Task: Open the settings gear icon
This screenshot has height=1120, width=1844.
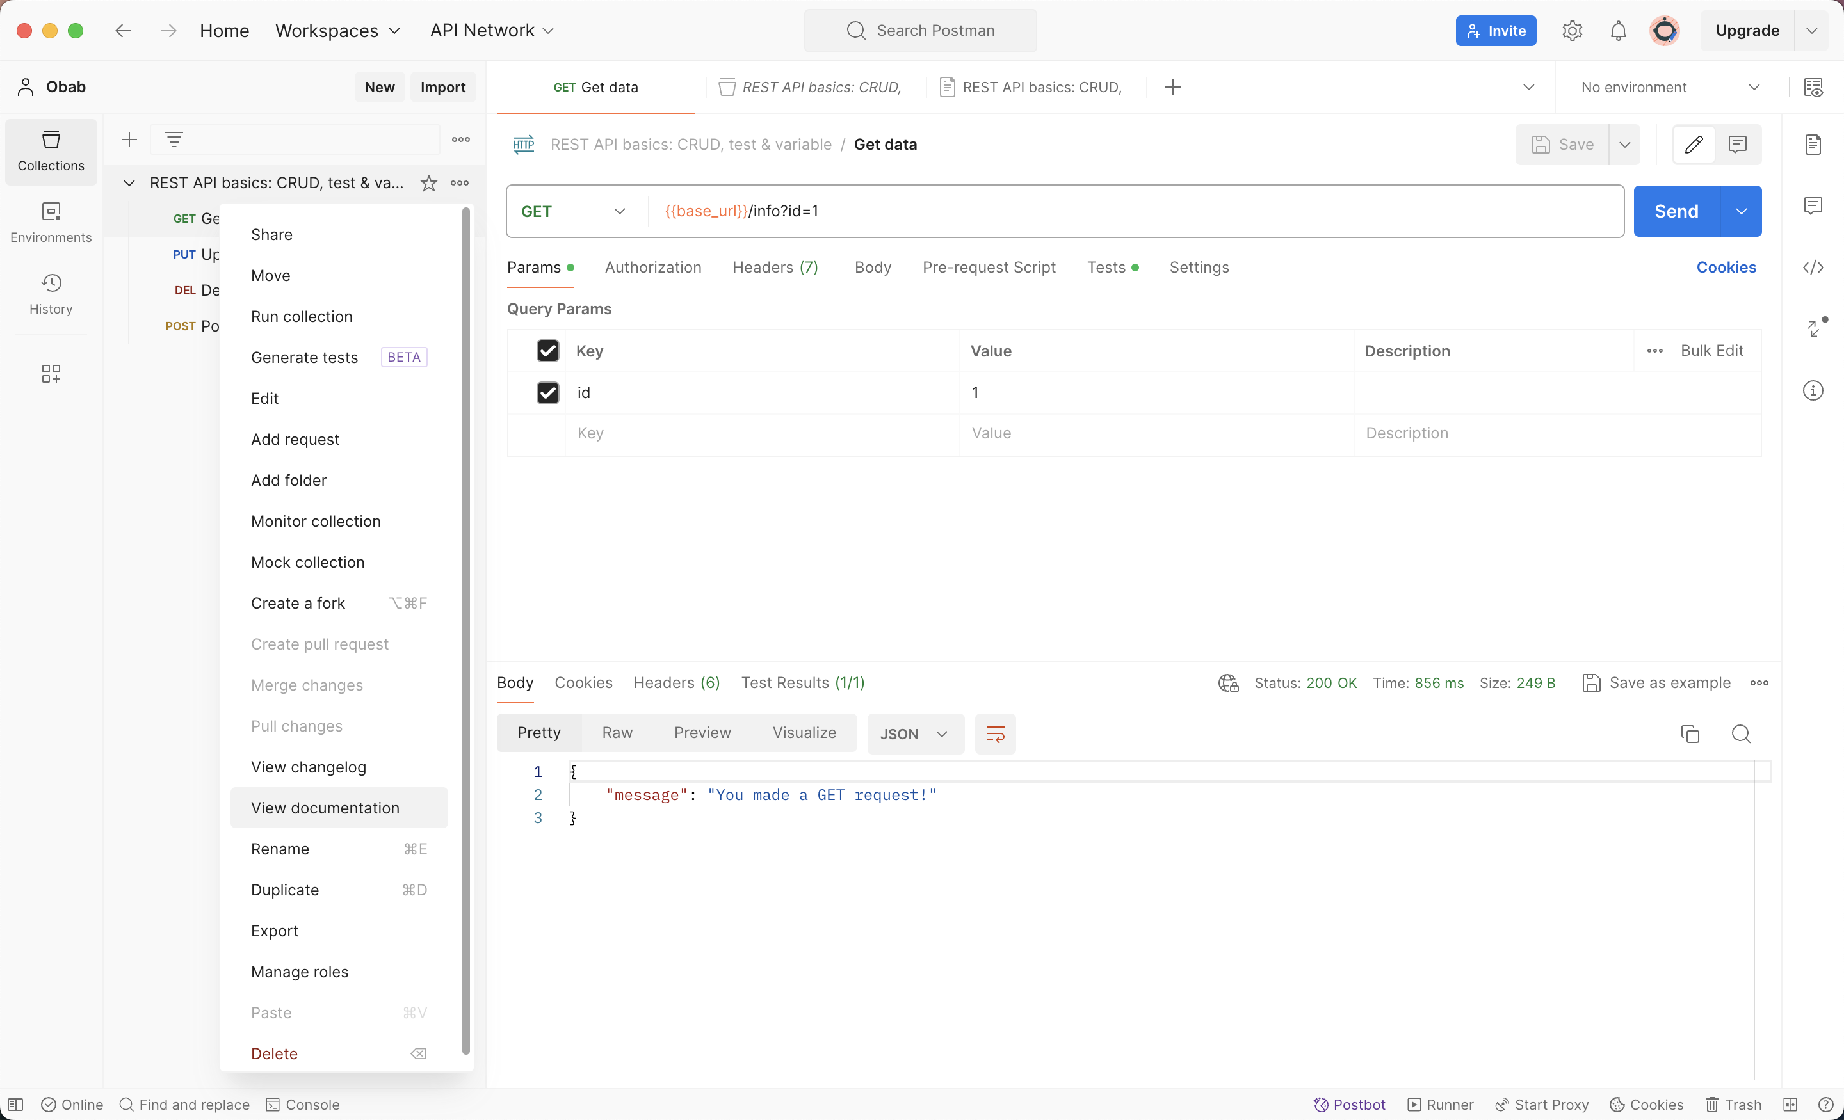Action: pyautogui.click(x=1573, y=31)
